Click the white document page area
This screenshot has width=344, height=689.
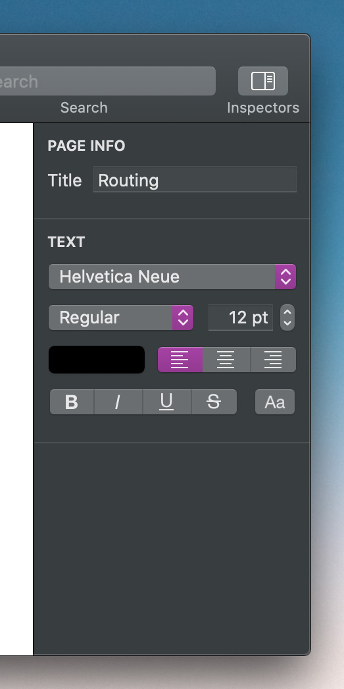(x=16, y=389)
